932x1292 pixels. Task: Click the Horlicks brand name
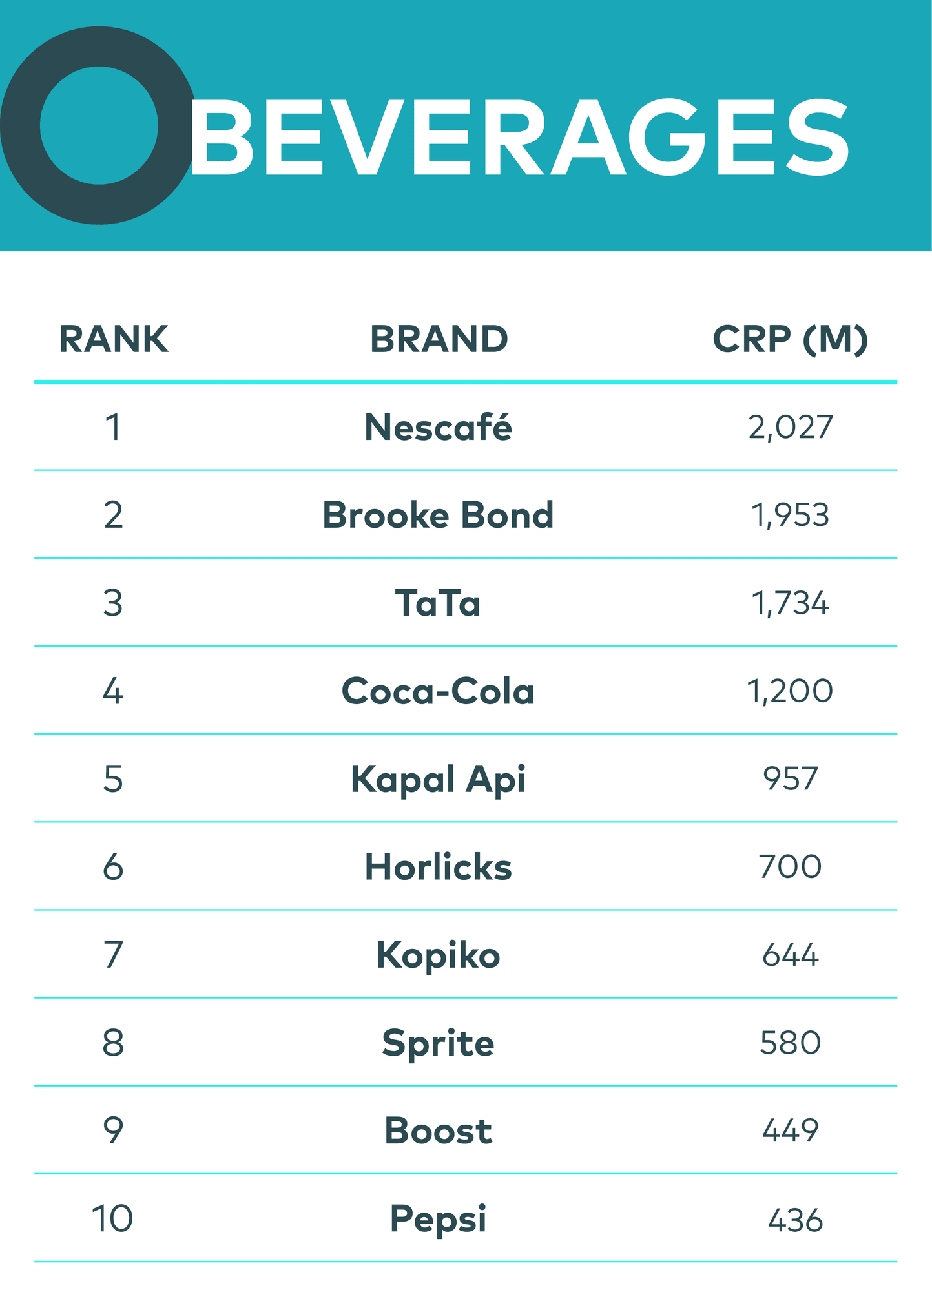click(x=439, y=868)
